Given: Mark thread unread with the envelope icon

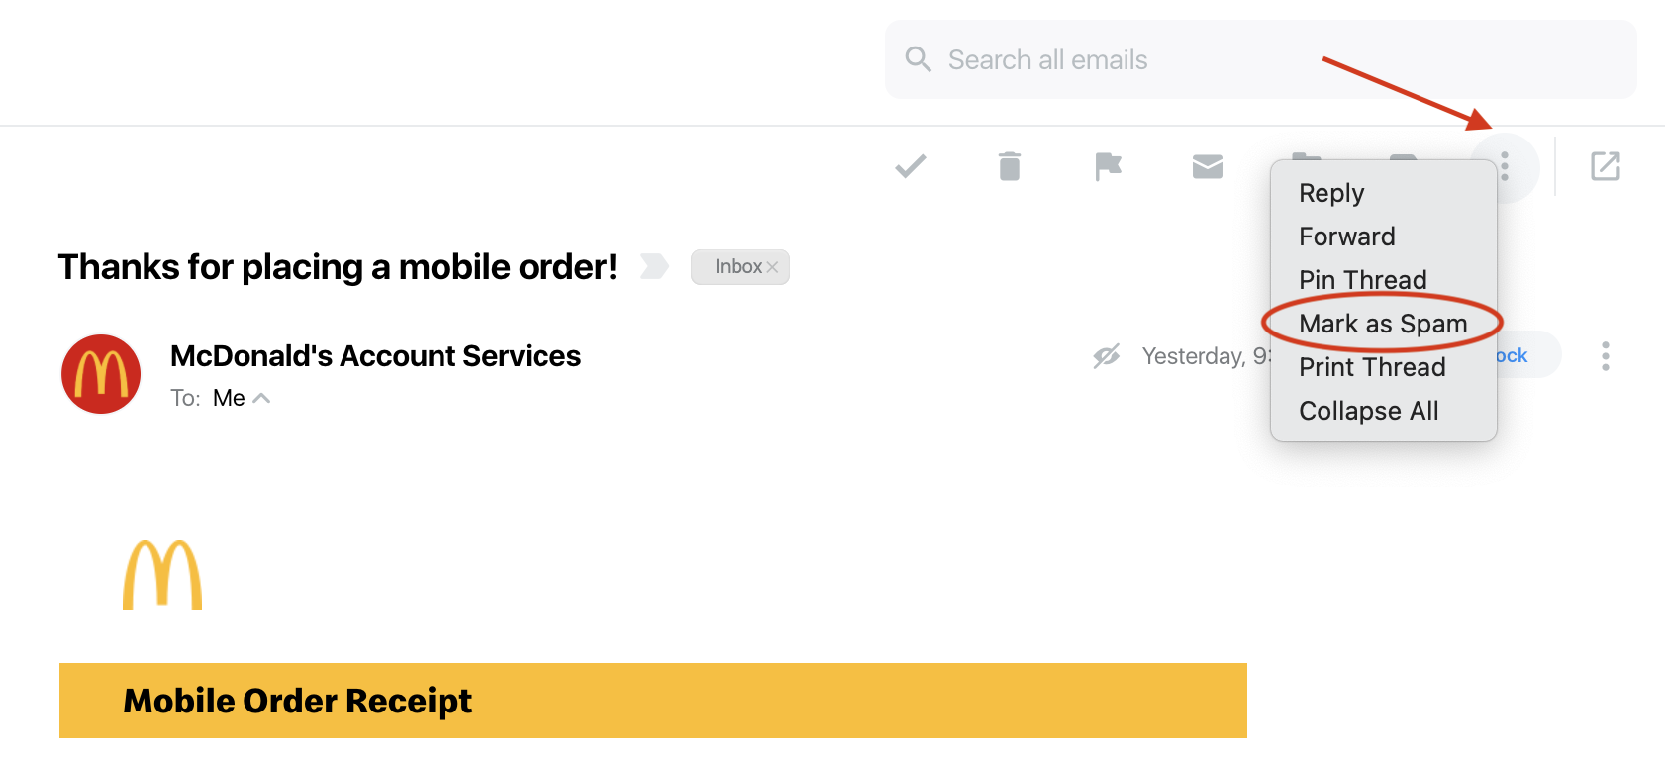Looking at the screenshot, I should coord(1207,166).
